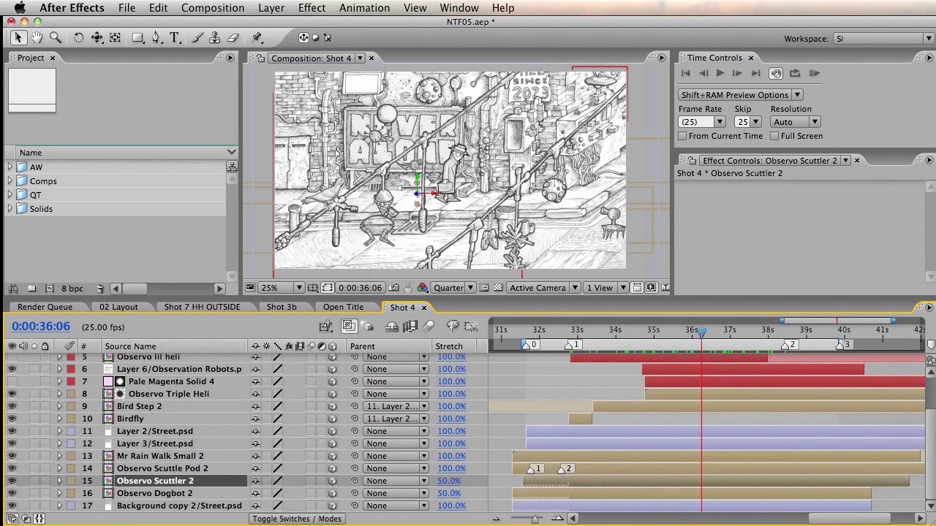Viewport: 936px width, 526px height.
Task: Hide the Mr Rain Walk Small 2 layer
Action: (x=12, y=456)
